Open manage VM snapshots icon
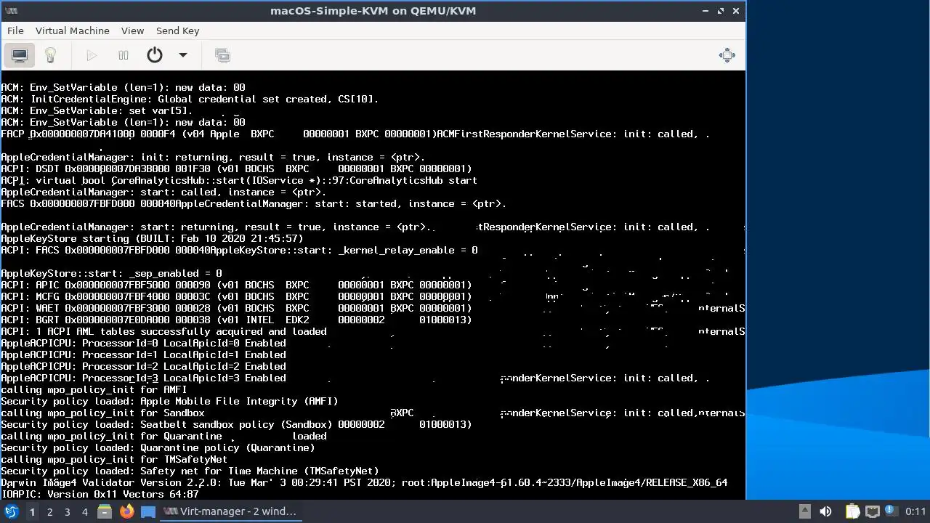The image size is (930, 523). (222, 55)
